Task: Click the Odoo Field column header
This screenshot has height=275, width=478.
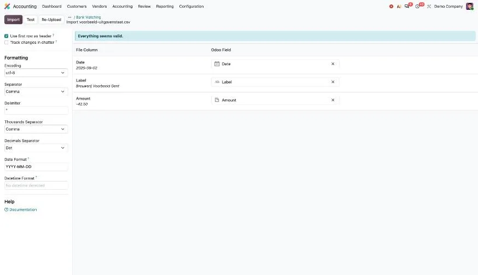Action: coord(221,50)
